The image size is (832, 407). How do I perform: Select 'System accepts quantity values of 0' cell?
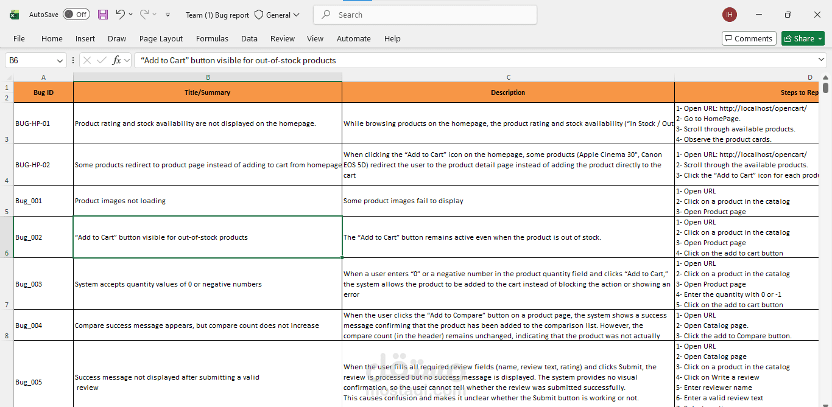pyautogui.click(x=208, y=284)
